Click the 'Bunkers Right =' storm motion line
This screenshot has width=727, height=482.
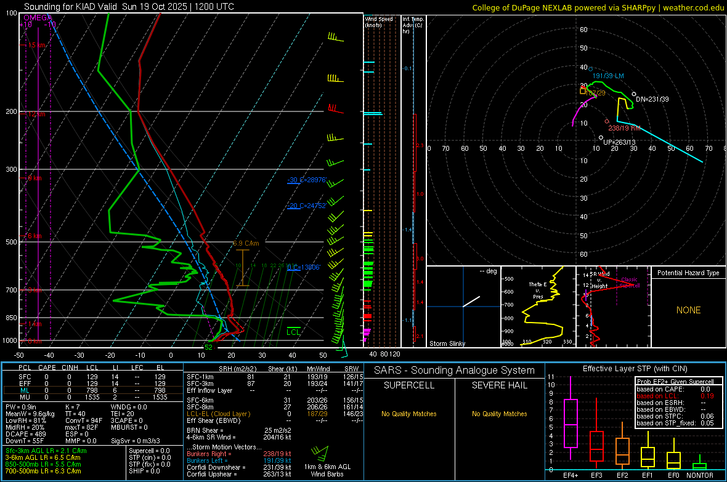(239, 454)
